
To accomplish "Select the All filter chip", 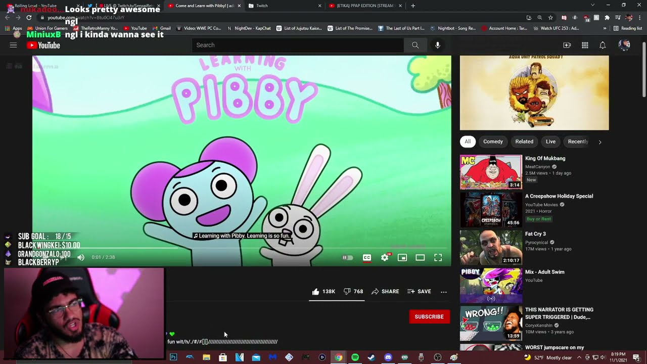I will (x=468, y=142).
